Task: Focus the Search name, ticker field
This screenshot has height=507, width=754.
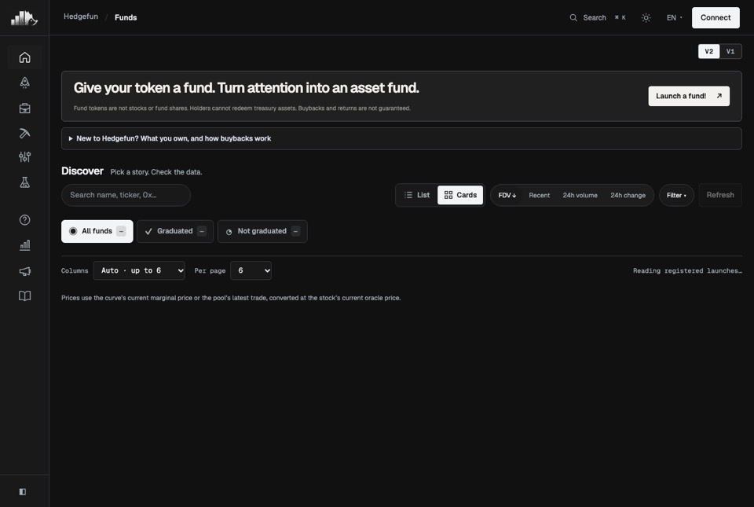Action: [x=126, y=195]
